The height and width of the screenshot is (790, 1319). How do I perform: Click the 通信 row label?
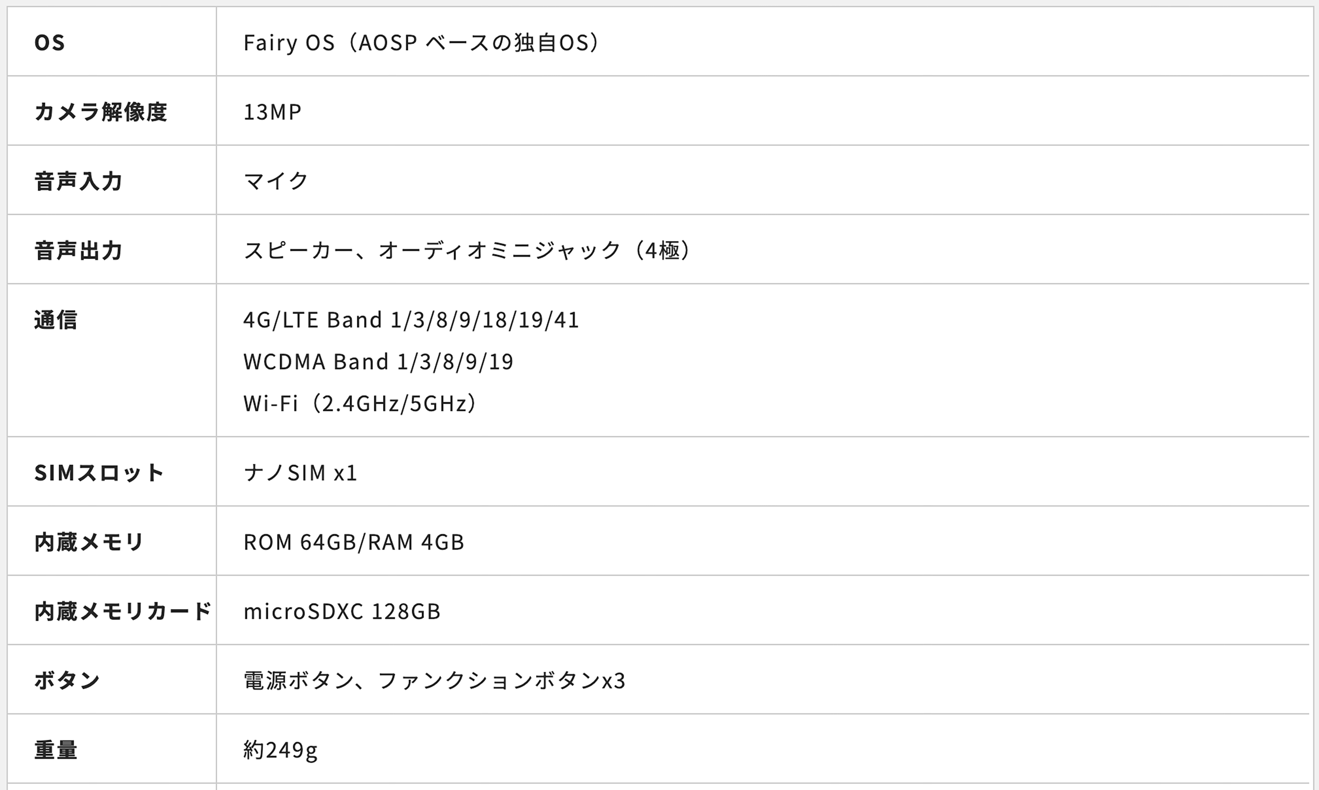coord(56,320)
